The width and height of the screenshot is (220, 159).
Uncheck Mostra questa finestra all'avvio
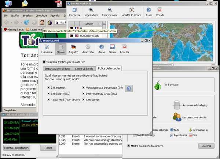129,146
